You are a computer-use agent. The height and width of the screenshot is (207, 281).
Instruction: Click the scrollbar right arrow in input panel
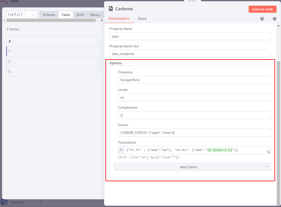coord(102,20)
